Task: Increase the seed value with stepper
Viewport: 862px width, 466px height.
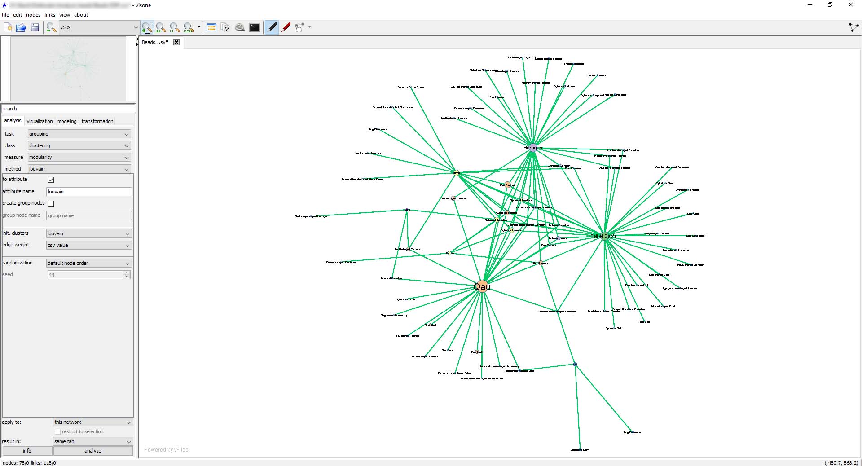Action: pyautogui.click(x=127, y=273)
